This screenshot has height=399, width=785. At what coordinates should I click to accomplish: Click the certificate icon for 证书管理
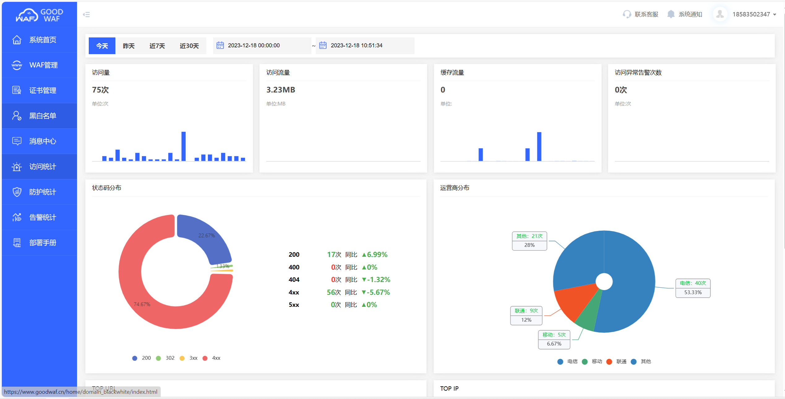tap(17, 90)
